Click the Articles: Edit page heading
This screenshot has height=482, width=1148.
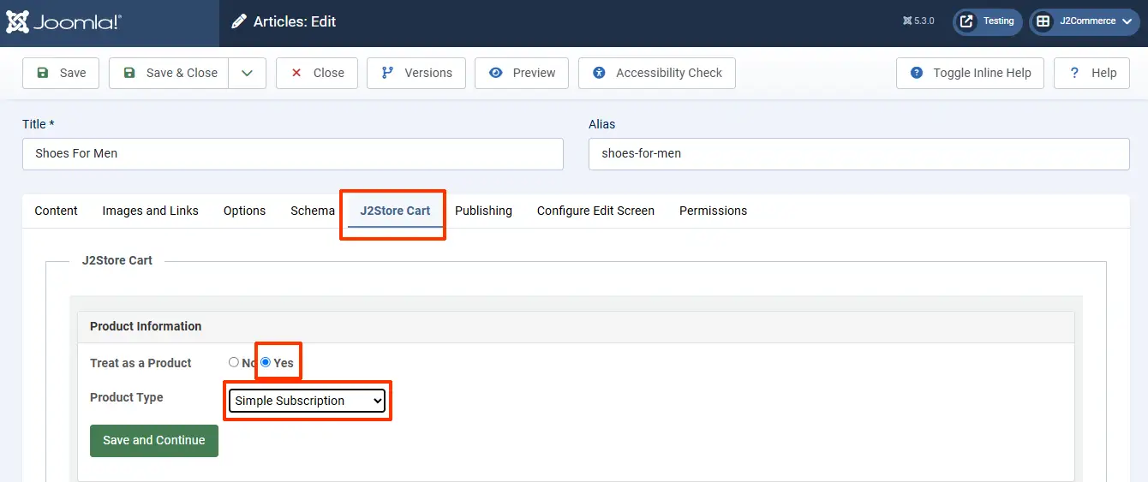pos(295,22)
